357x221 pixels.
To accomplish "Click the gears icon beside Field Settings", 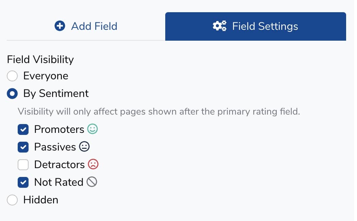I will pyautogui.click(x=219, y=26).
